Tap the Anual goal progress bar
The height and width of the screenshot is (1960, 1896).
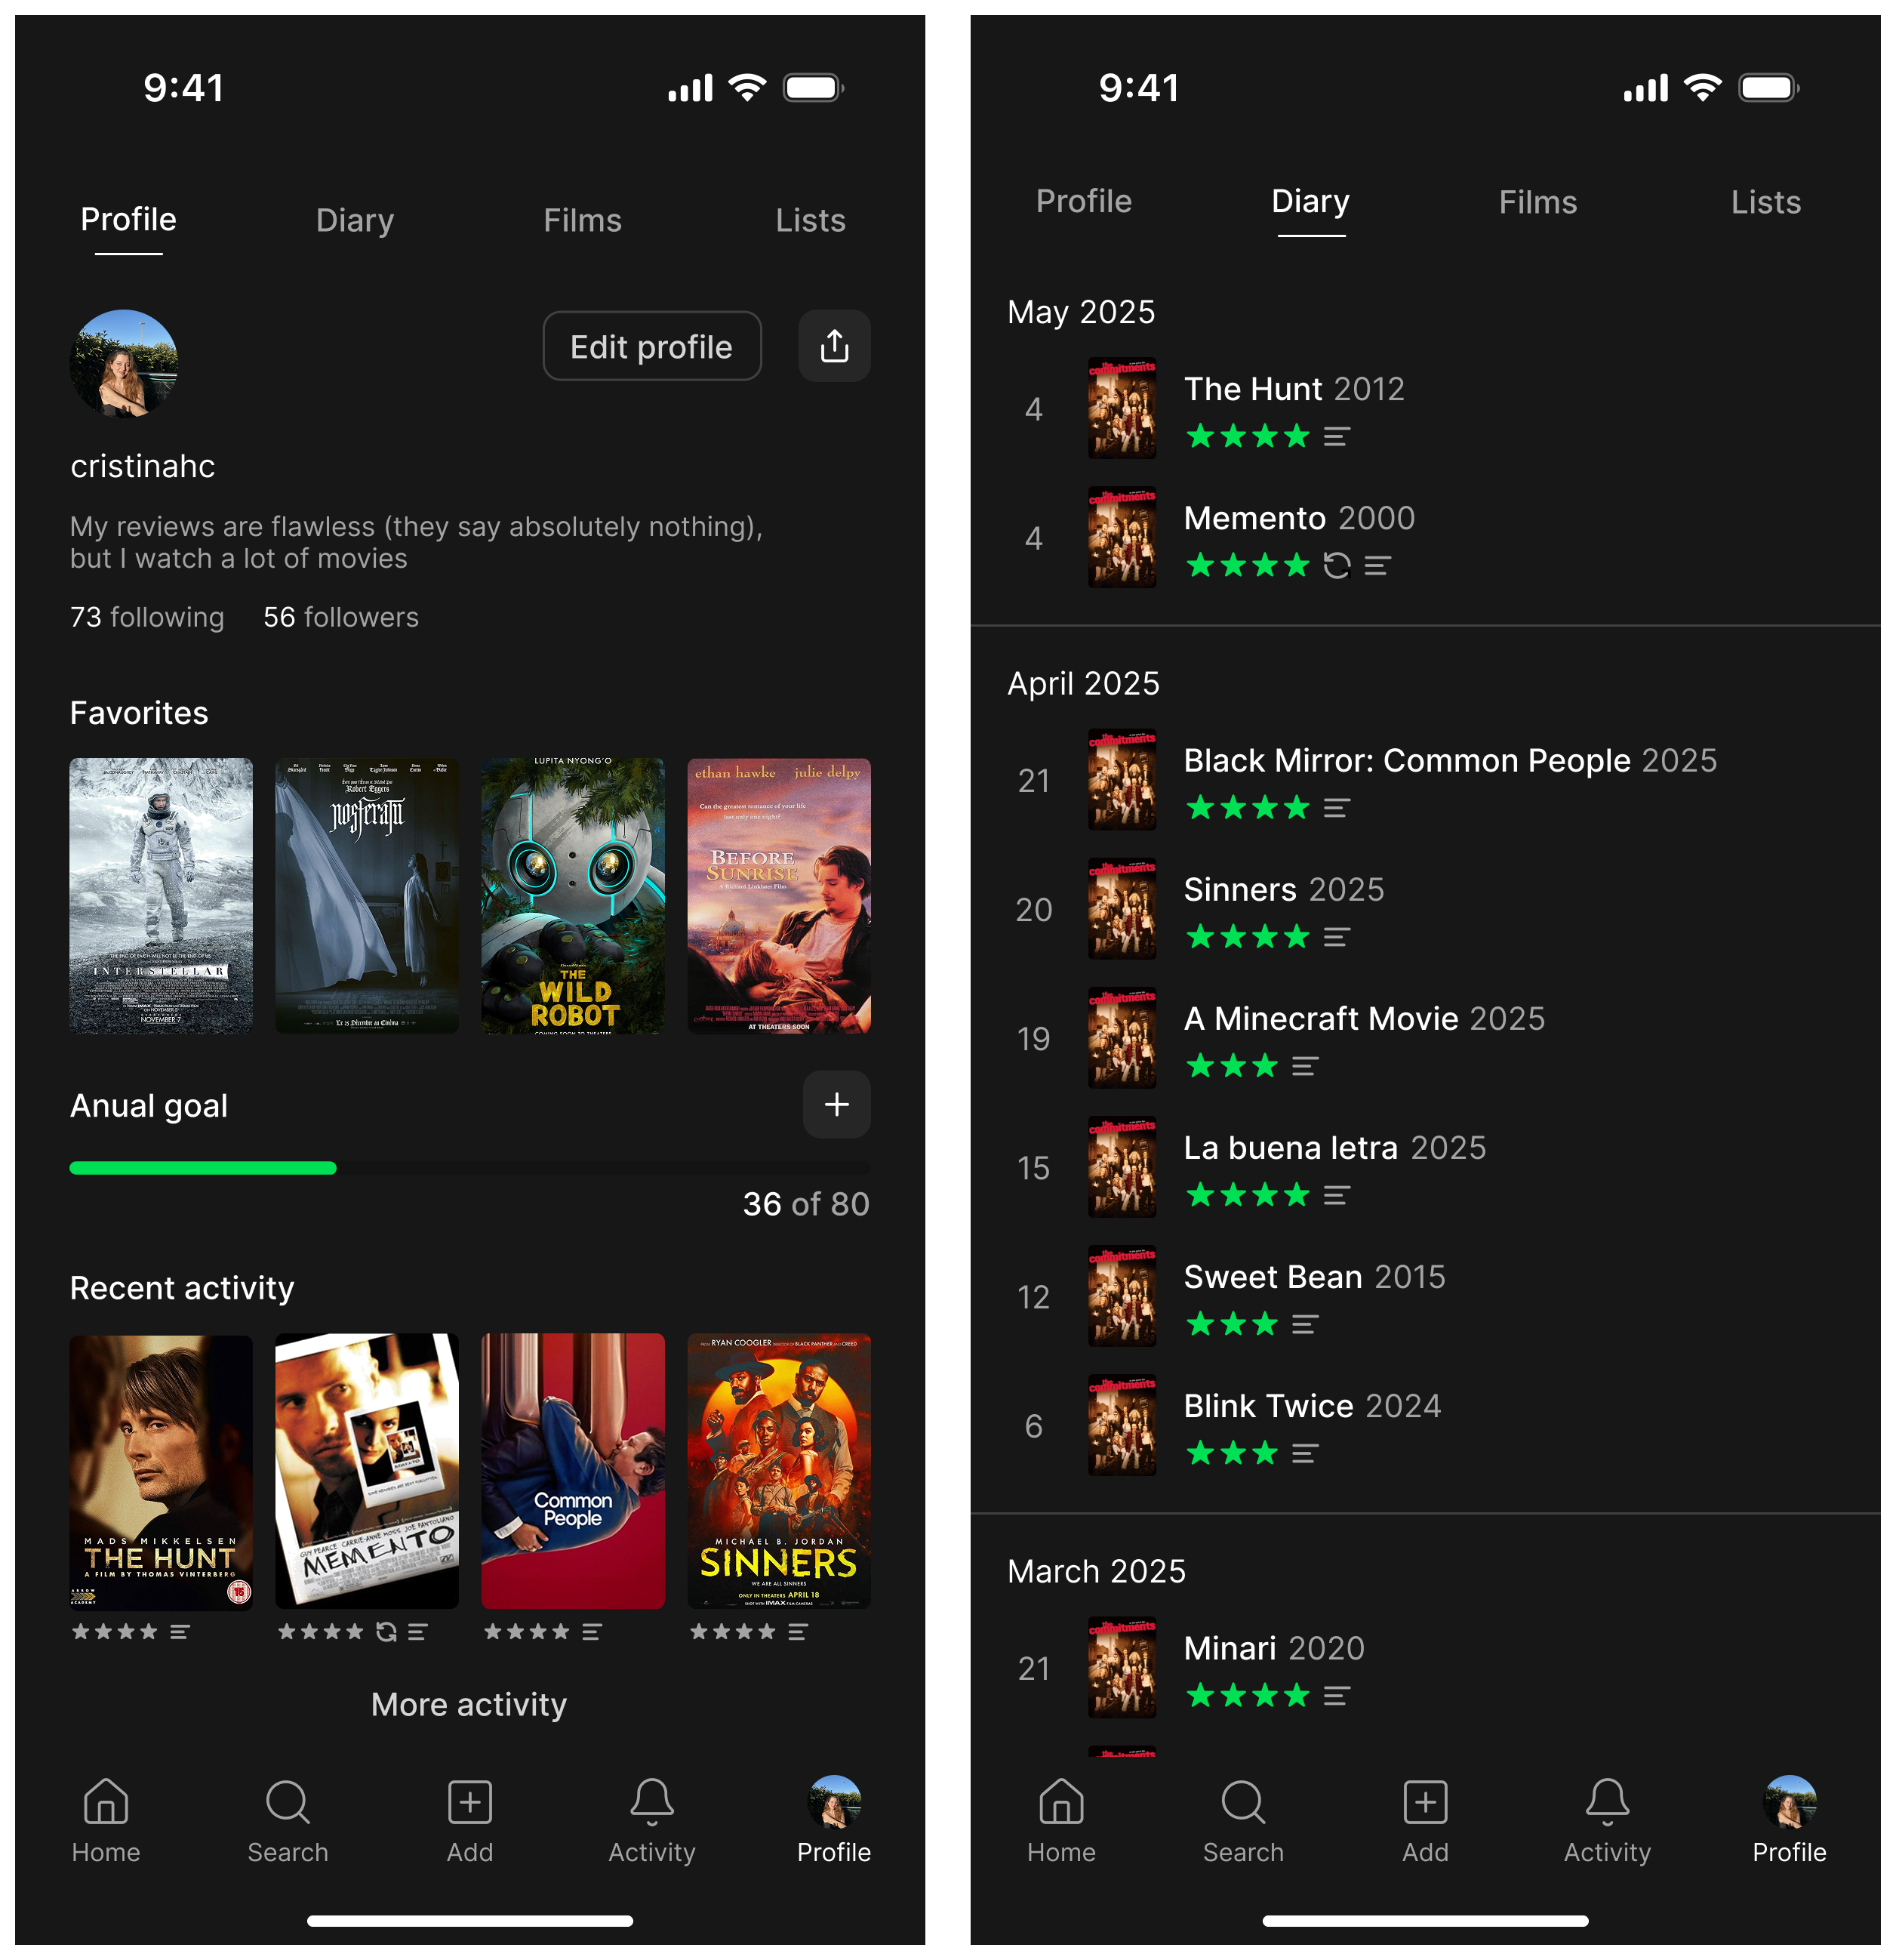tap(469, 1167)
